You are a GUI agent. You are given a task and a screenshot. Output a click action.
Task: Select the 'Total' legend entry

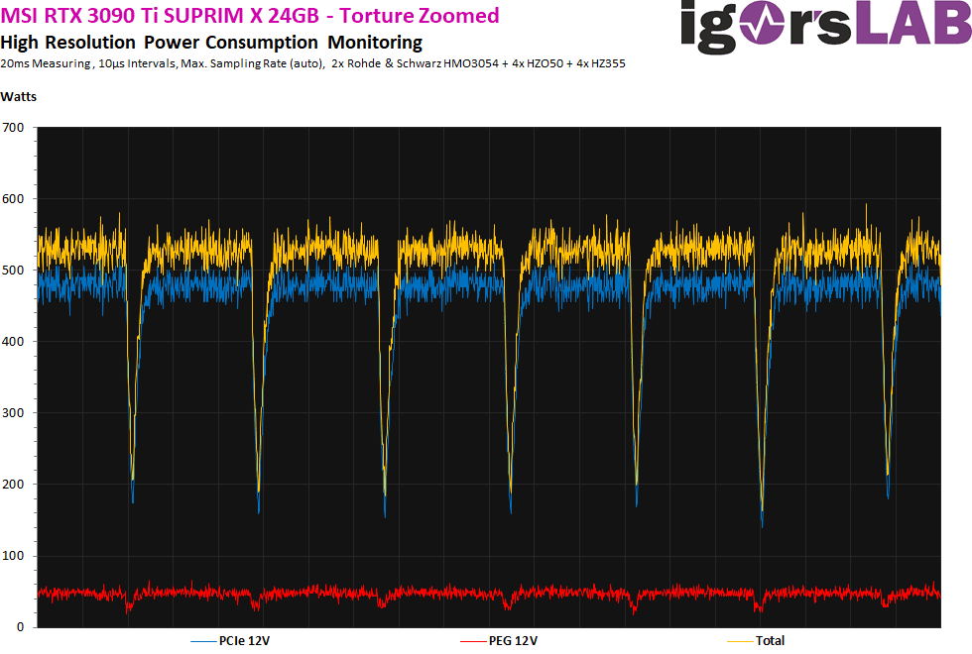756,641
